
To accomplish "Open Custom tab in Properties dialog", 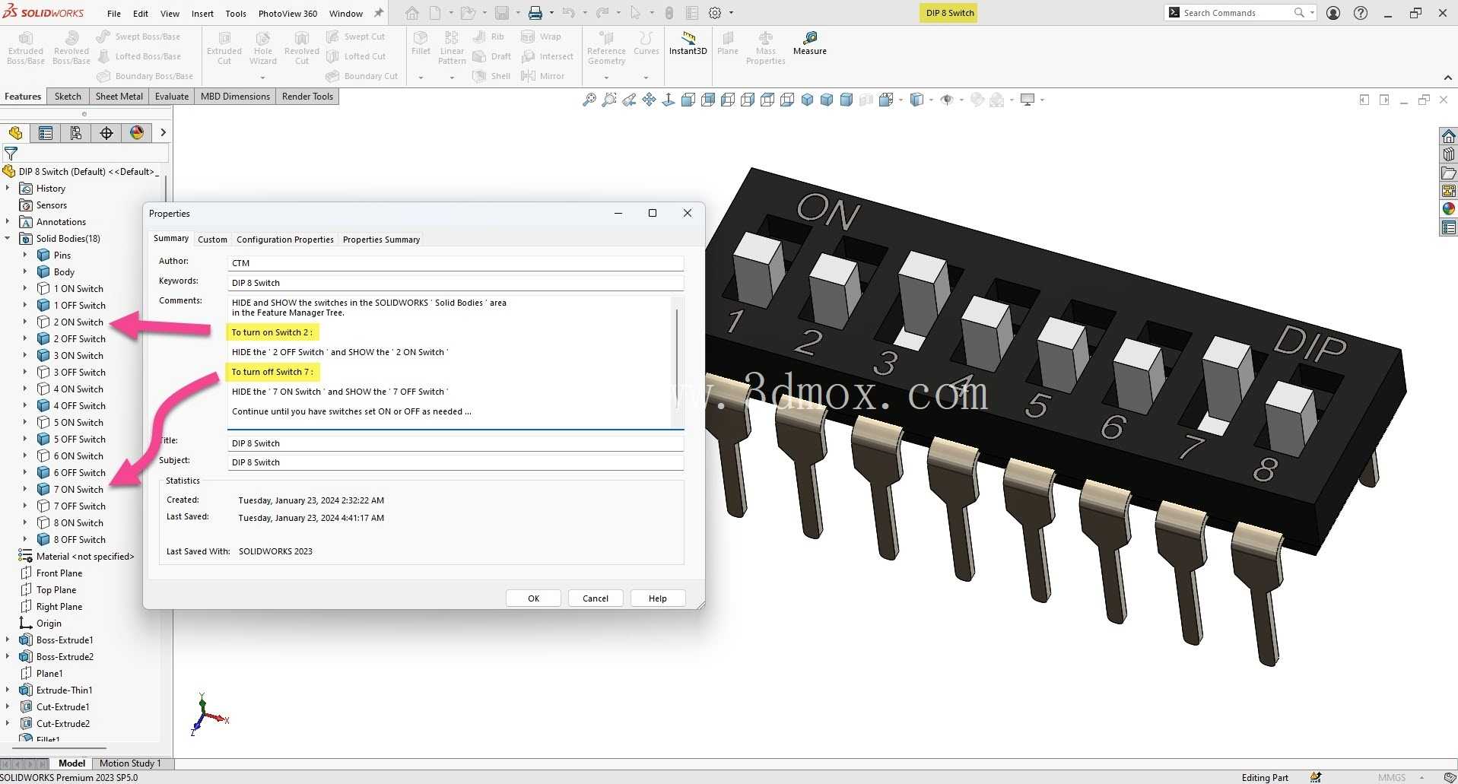I will coord(212,240).
